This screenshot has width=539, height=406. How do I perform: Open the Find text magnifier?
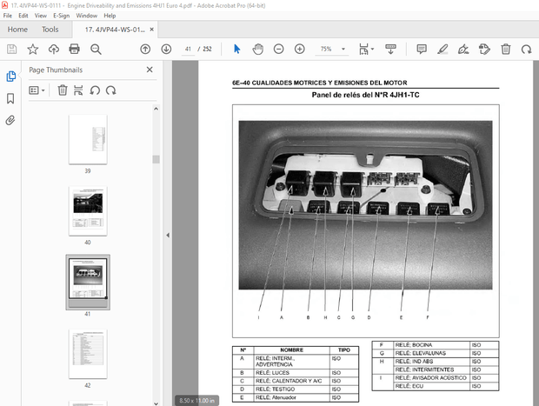(96, 50)
